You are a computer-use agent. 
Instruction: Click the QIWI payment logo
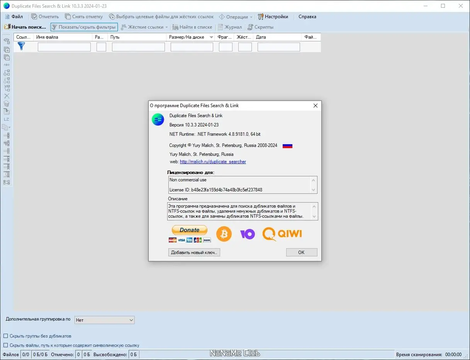coord(282,234)
